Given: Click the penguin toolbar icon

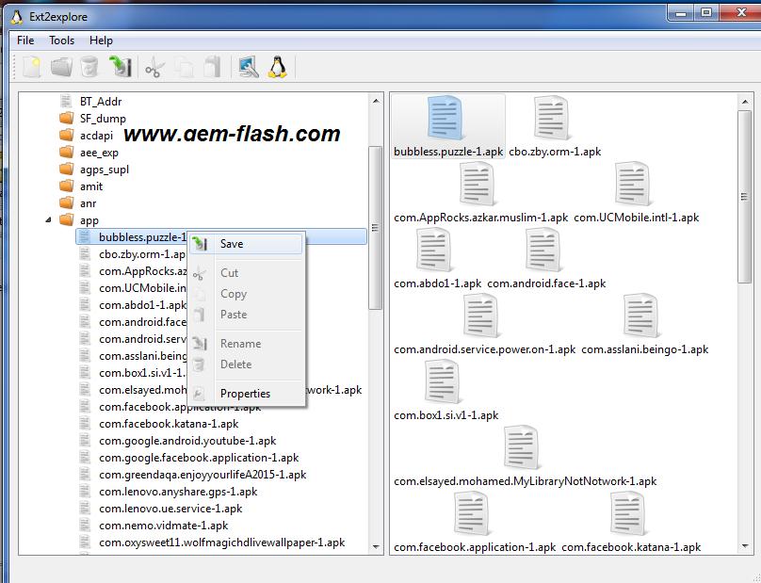Looking at the screenshot, I should point(278,67).
